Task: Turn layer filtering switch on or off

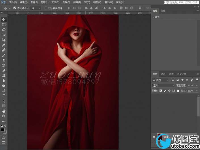Action: 197,80
